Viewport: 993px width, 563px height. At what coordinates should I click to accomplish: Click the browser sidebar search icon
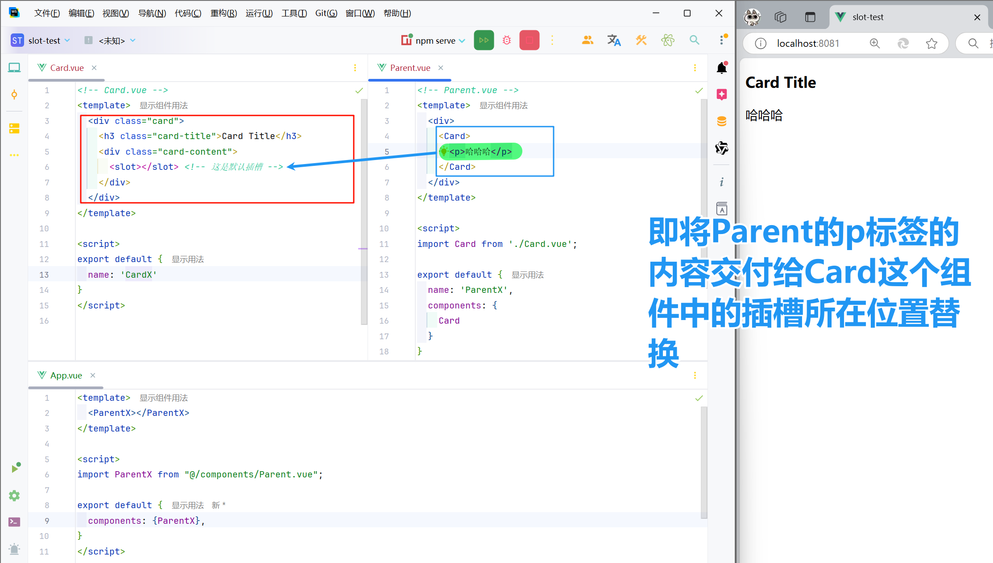click(x=973, y=43)
